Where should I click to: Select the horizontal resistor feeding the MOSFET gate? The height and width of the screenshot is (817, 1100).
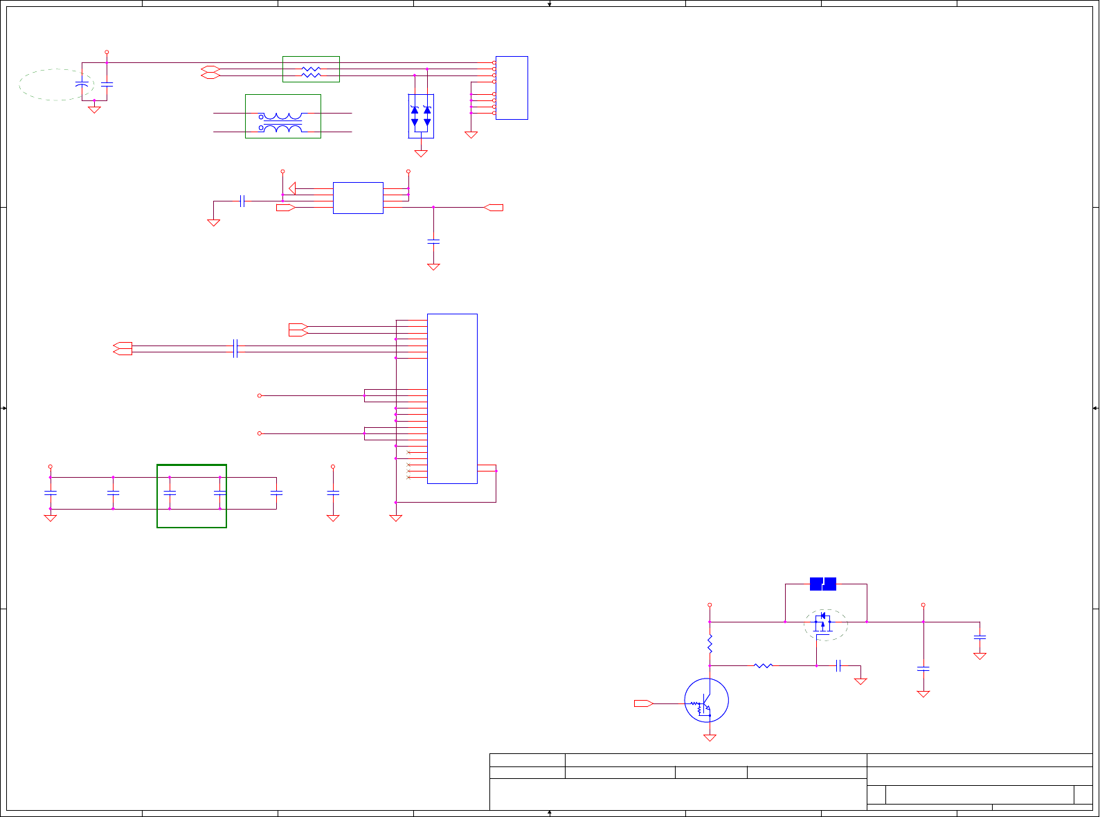763,665
